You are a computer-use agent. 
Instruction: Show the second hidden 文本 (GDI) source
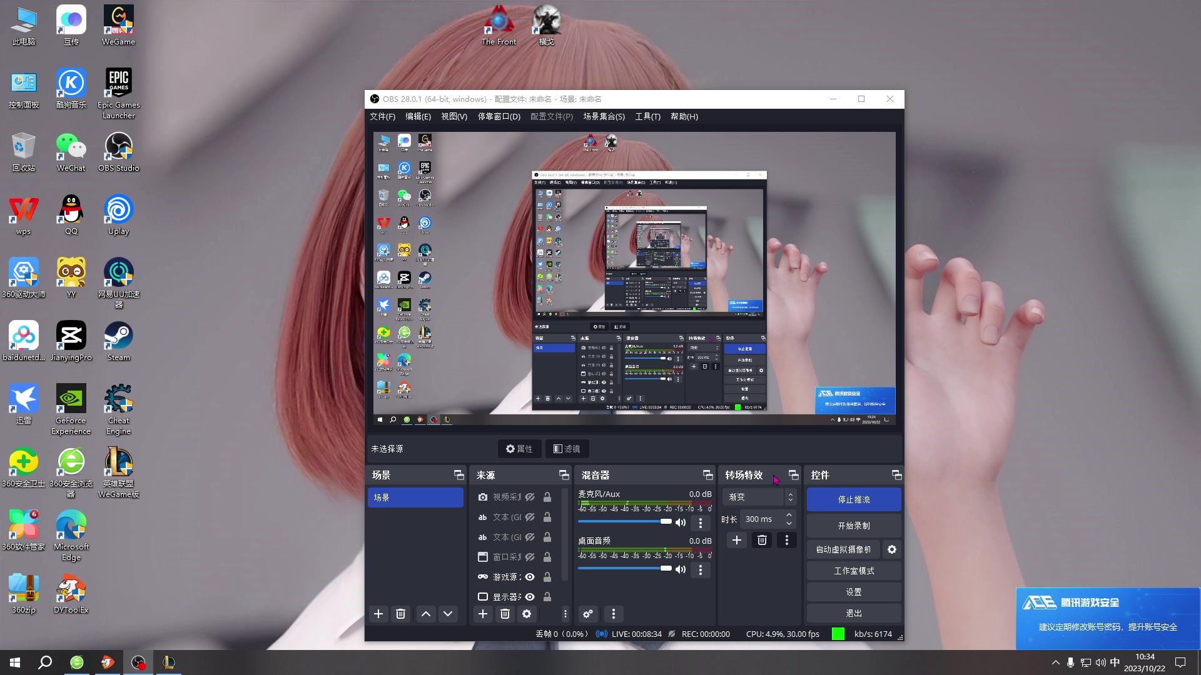[x=530, y=537]
